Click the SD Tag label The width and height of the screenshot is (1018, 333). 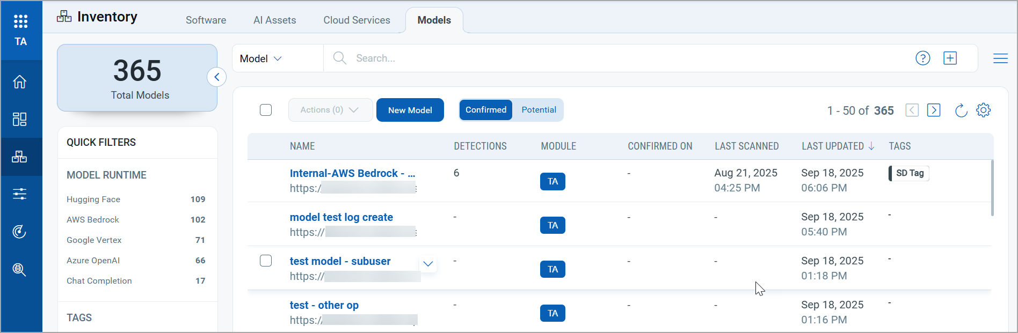click(909, 173)
